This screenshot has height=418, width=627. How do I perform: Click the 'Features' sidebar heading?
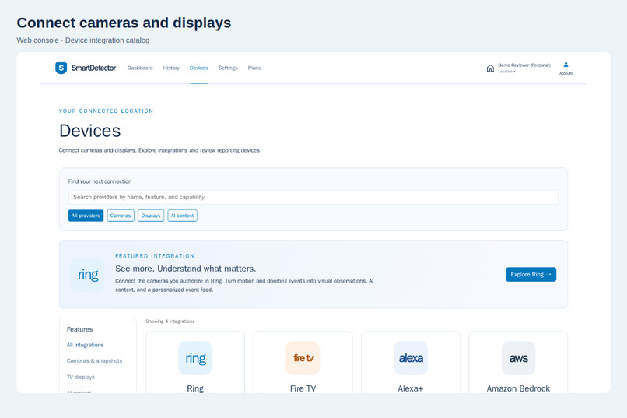tap(79, 329)
